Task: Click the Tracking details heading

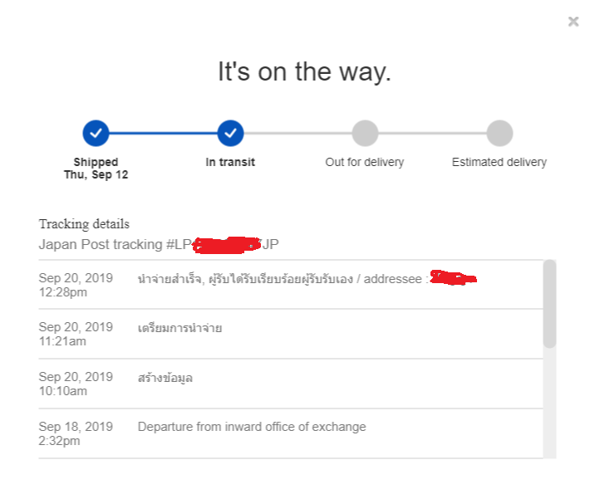Action: pyautogui.click(x=84, y=224)
